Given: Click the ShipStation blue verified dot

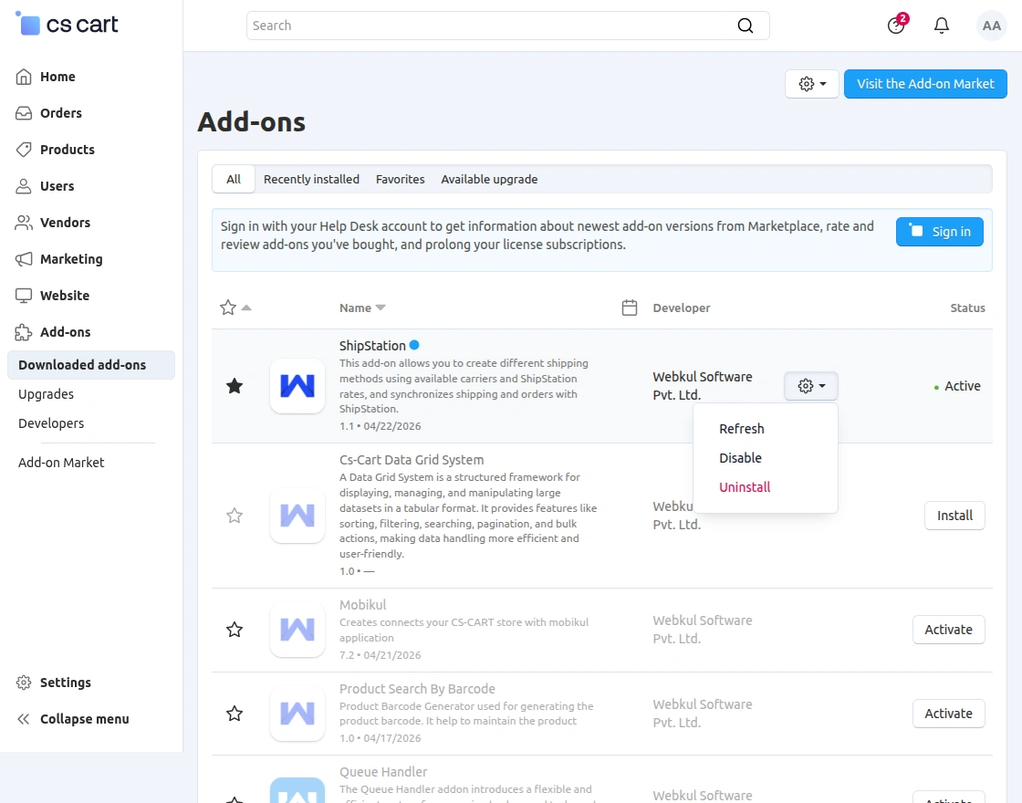Looking at the screenshot, I should 414,345.
